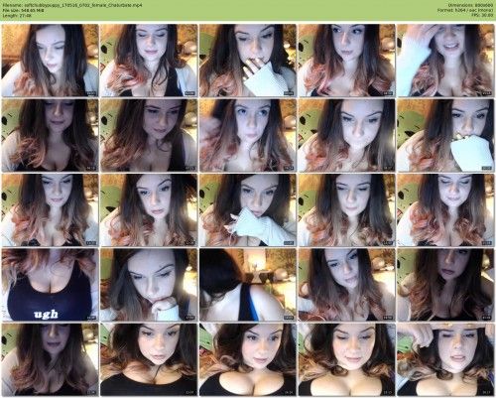Open the first thumbnail of the contact sheet

50,61
